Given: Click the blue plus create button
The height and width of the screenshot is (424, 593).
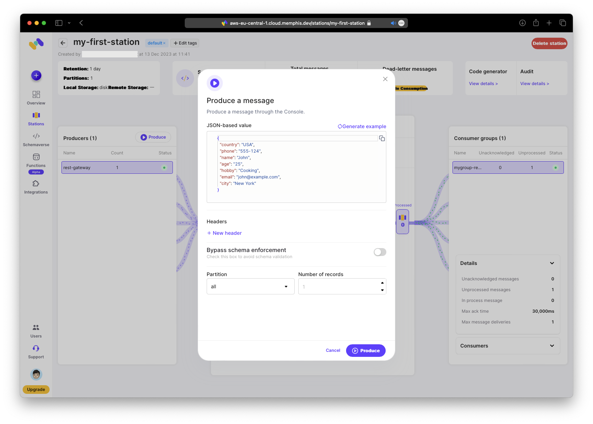Looking at the screenshot, I should point(36,75).
